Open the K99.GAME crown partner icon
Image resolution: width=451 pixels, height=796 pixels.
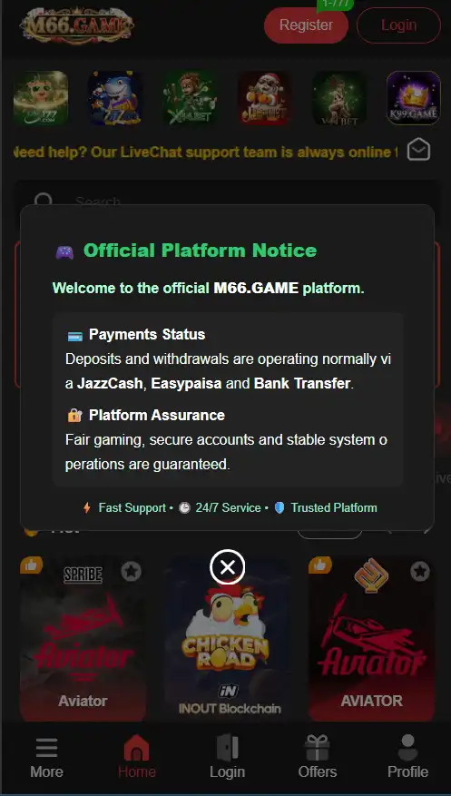[x=414, y=97]
